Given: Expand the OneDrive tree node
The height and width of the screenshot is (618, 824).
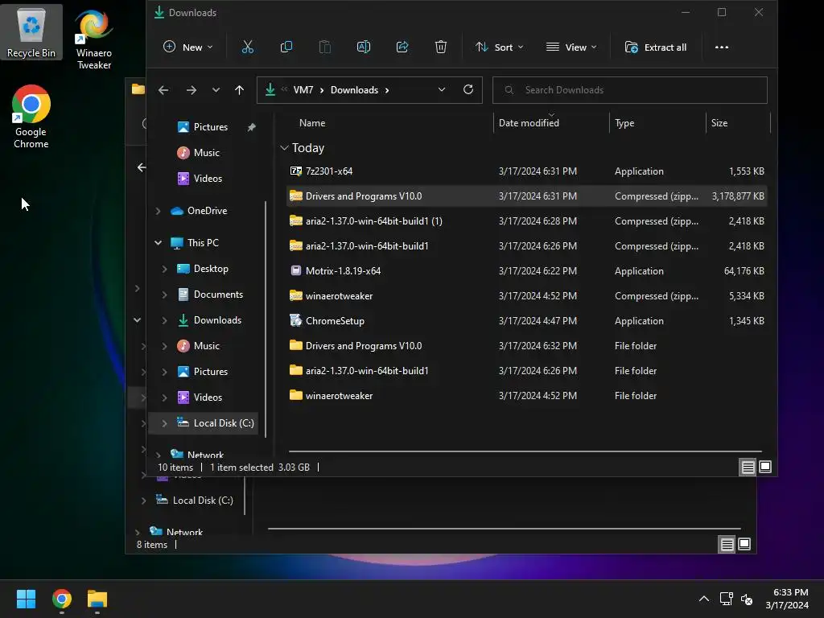Looking at the screenshot, I should coord(159,211).
